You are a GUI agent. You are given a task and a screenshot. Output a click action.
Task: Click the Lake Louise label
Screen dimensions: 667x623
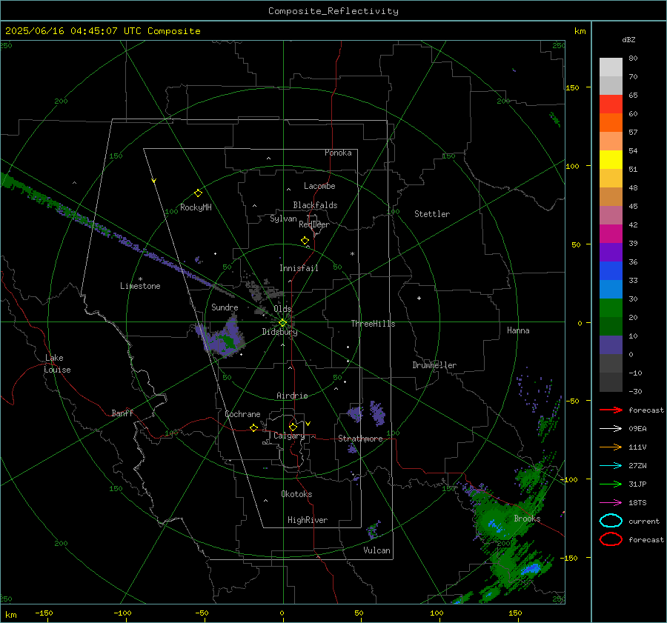point(57,364)
